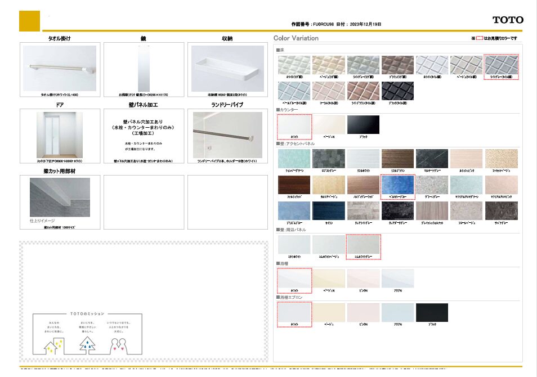Select beige rug-style floor swatch

(x=329, y=65)
